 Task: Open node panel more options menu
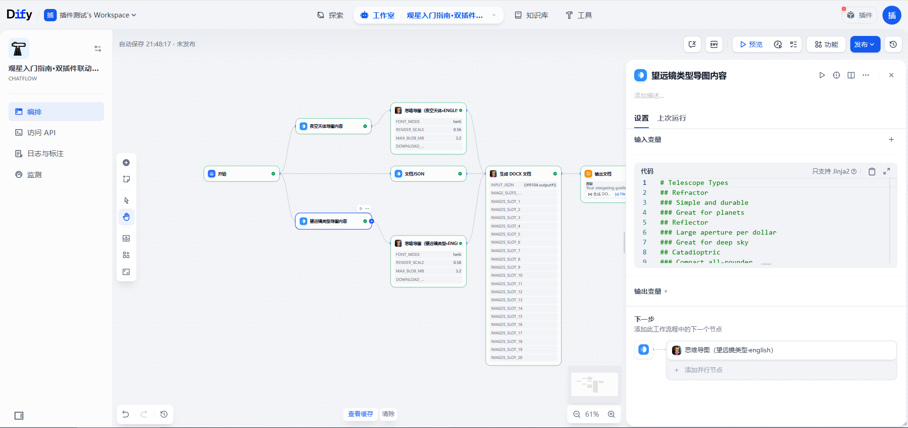[866, 75]
